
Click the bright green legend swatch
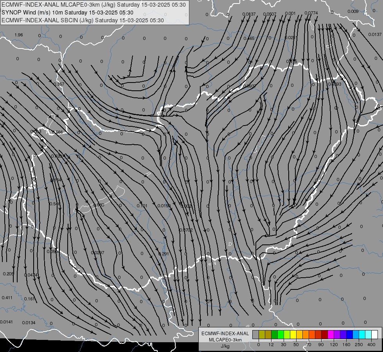281,334
